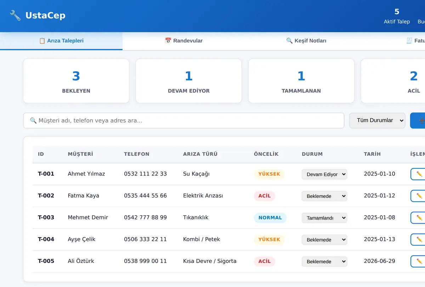
Task: Click the ID column header
Action: [41, 154]
